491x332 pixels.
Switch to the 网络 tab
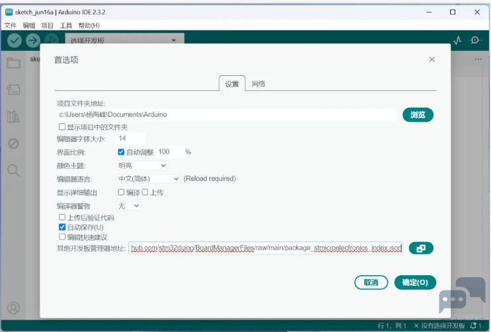point(258,83)
